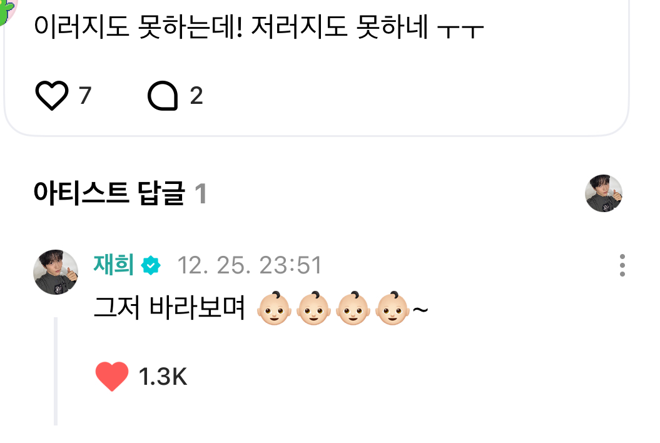Open the three-dot options menu on 재희's reply
660x443 pixels.
click(622, 265)
